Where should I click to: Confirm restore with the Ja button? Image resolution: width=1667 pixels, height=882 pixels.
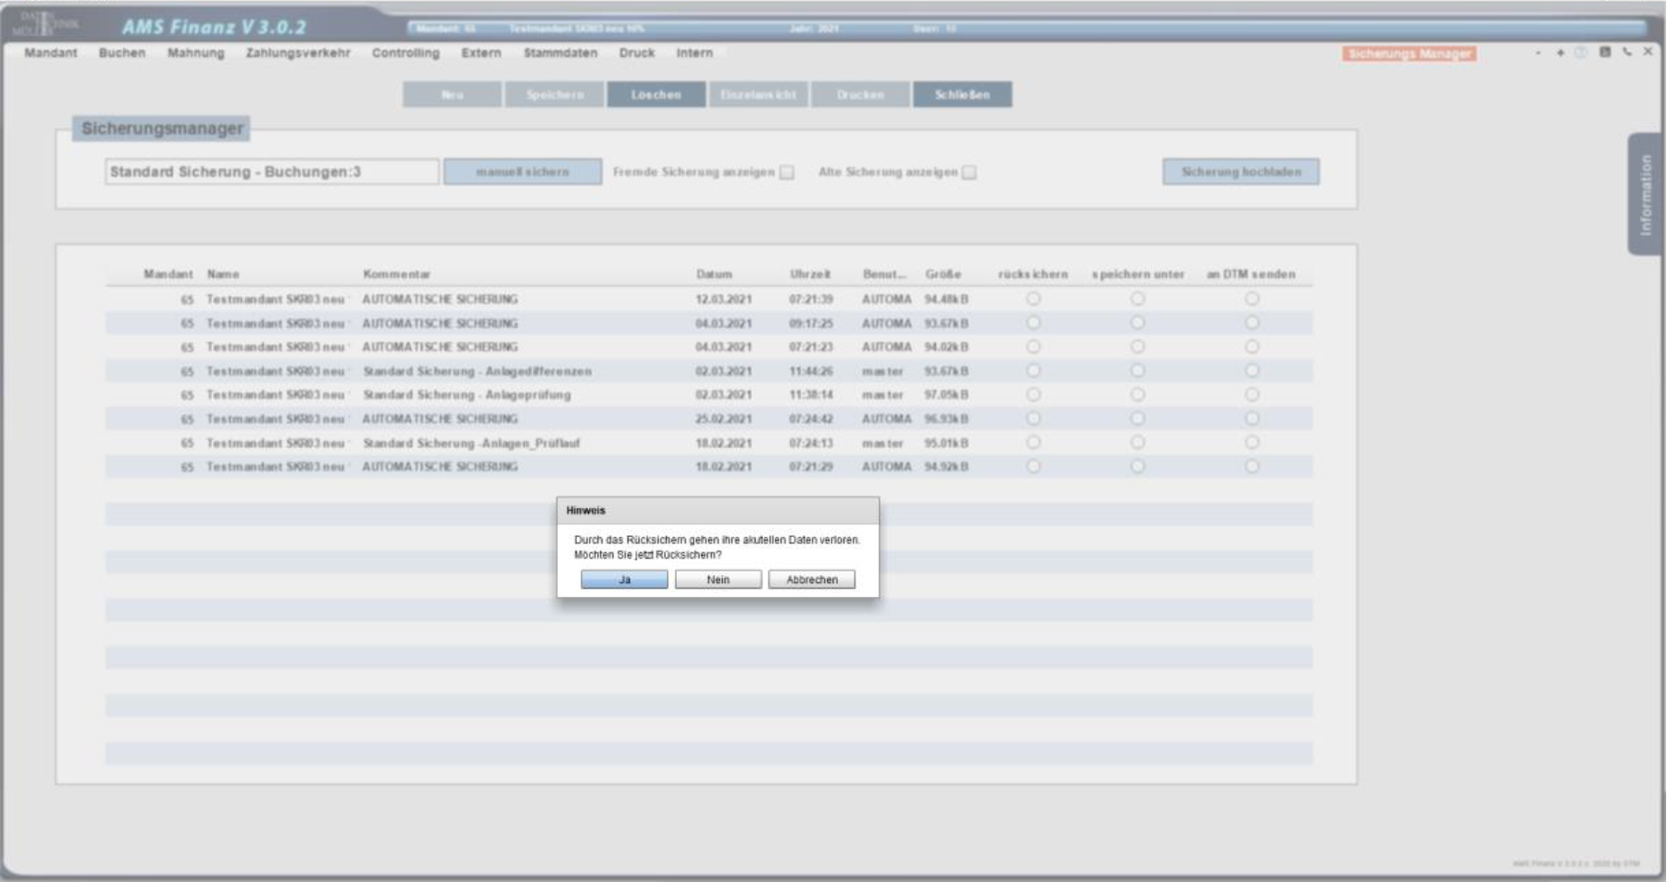pos(624,580)
